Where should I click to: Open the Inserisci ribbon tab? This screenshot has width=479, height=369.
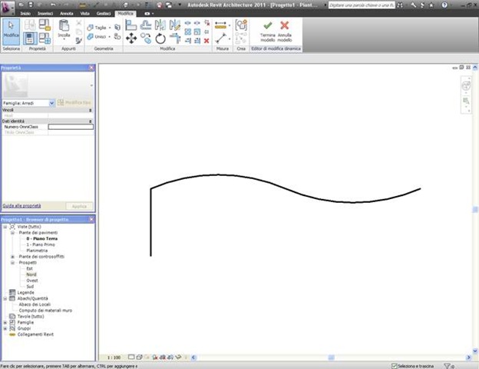click(46, 14)
